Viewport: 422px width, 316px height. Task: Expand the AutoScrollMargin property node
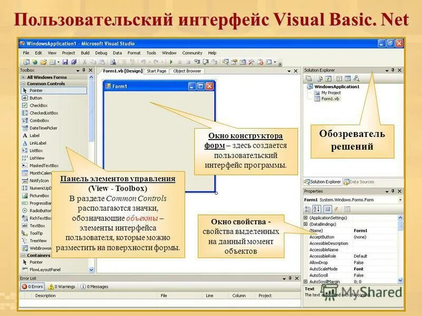tap(306, 282)
